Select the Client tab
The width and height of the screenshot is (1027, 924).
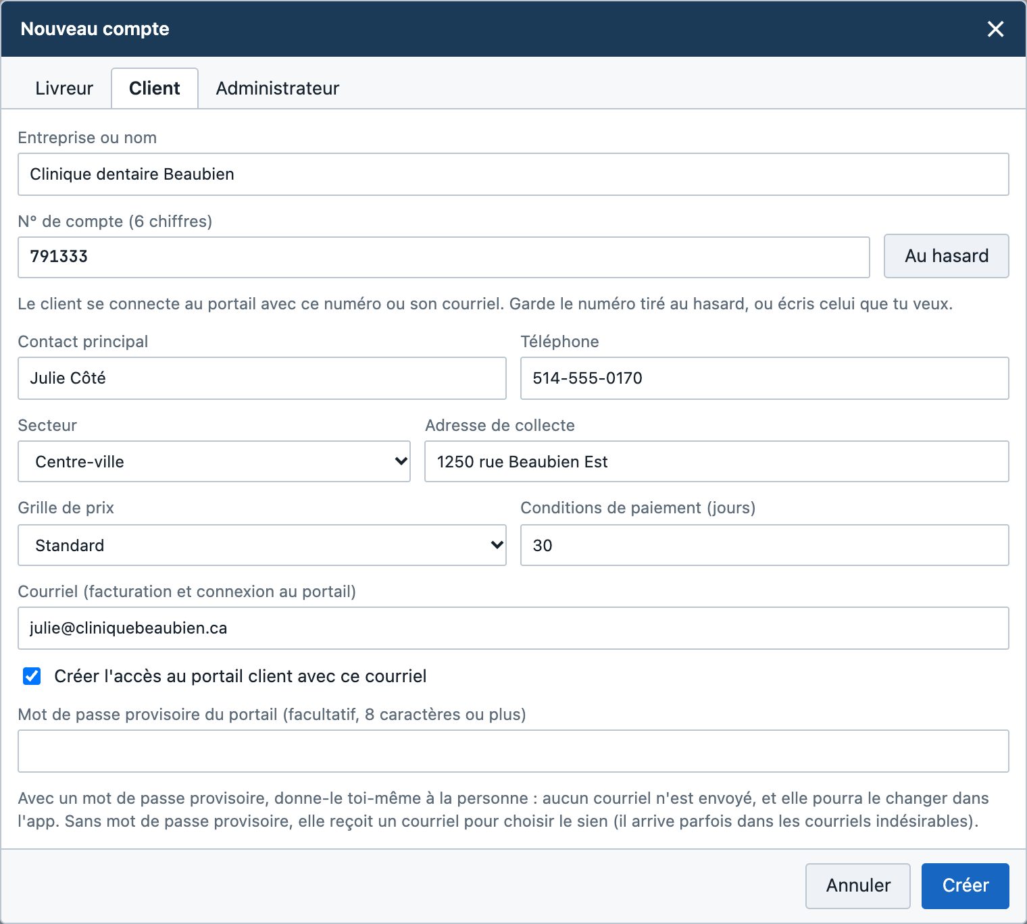pyautogui.click(x=155, y=88)
